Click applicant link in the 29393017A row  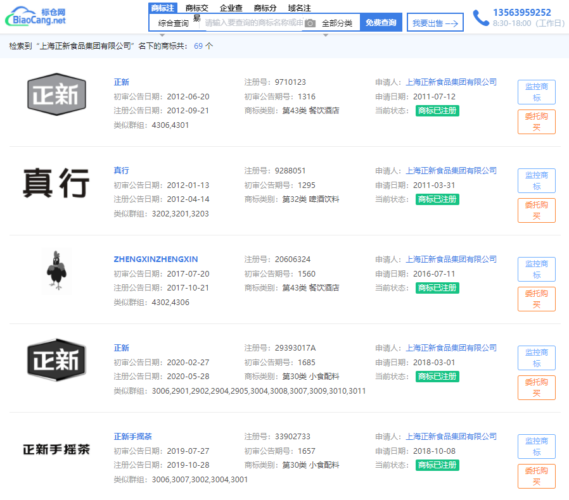[x=451, y=348]
